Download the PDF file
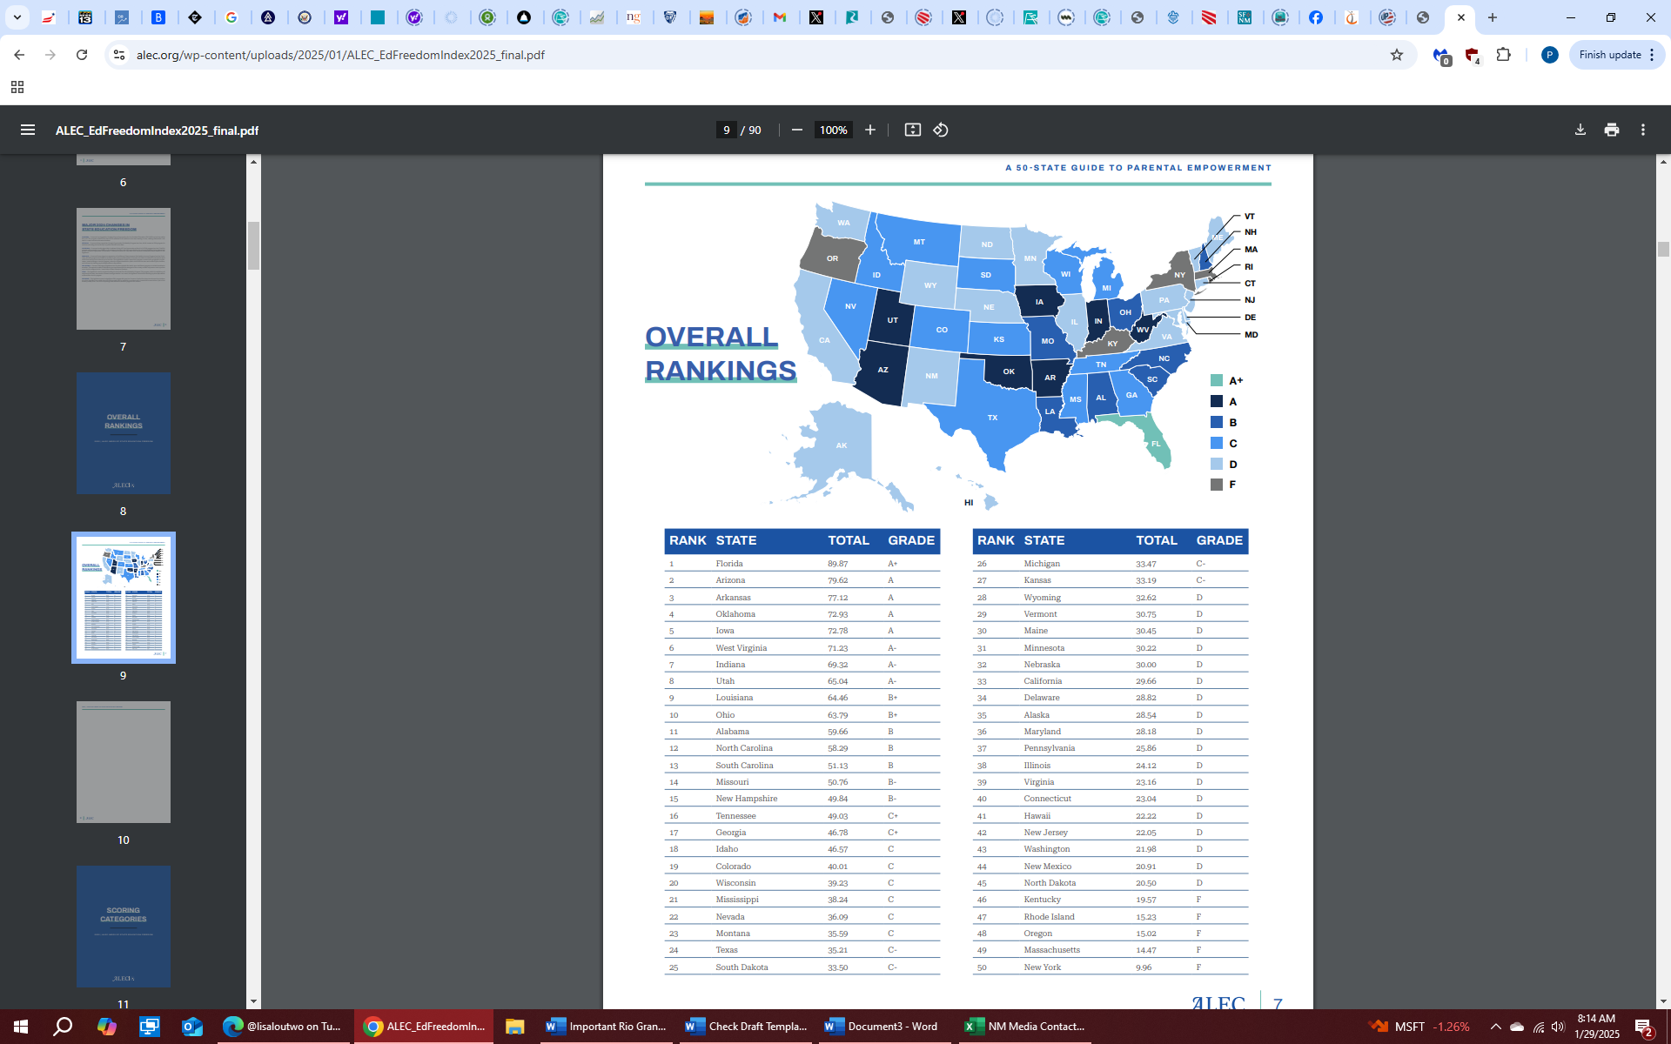 click(1580, 130)
